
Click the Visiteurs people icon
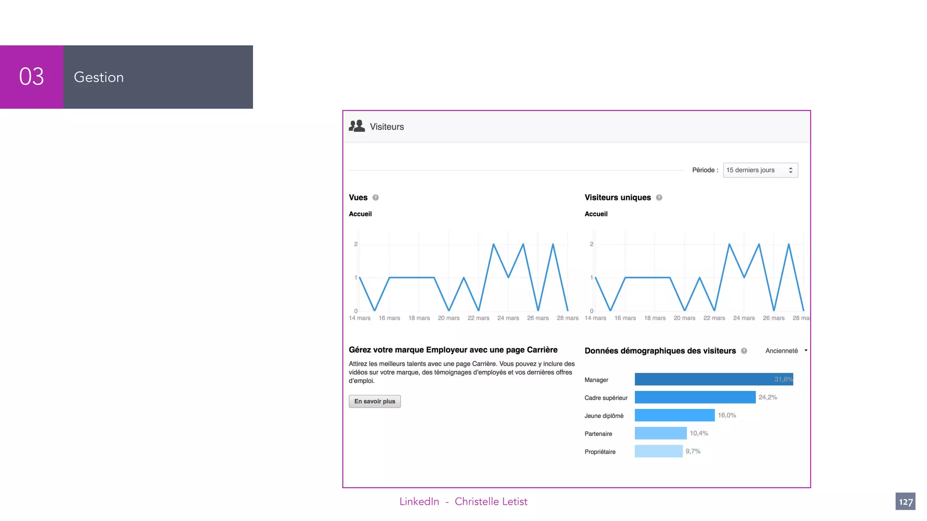click(357, 126)
